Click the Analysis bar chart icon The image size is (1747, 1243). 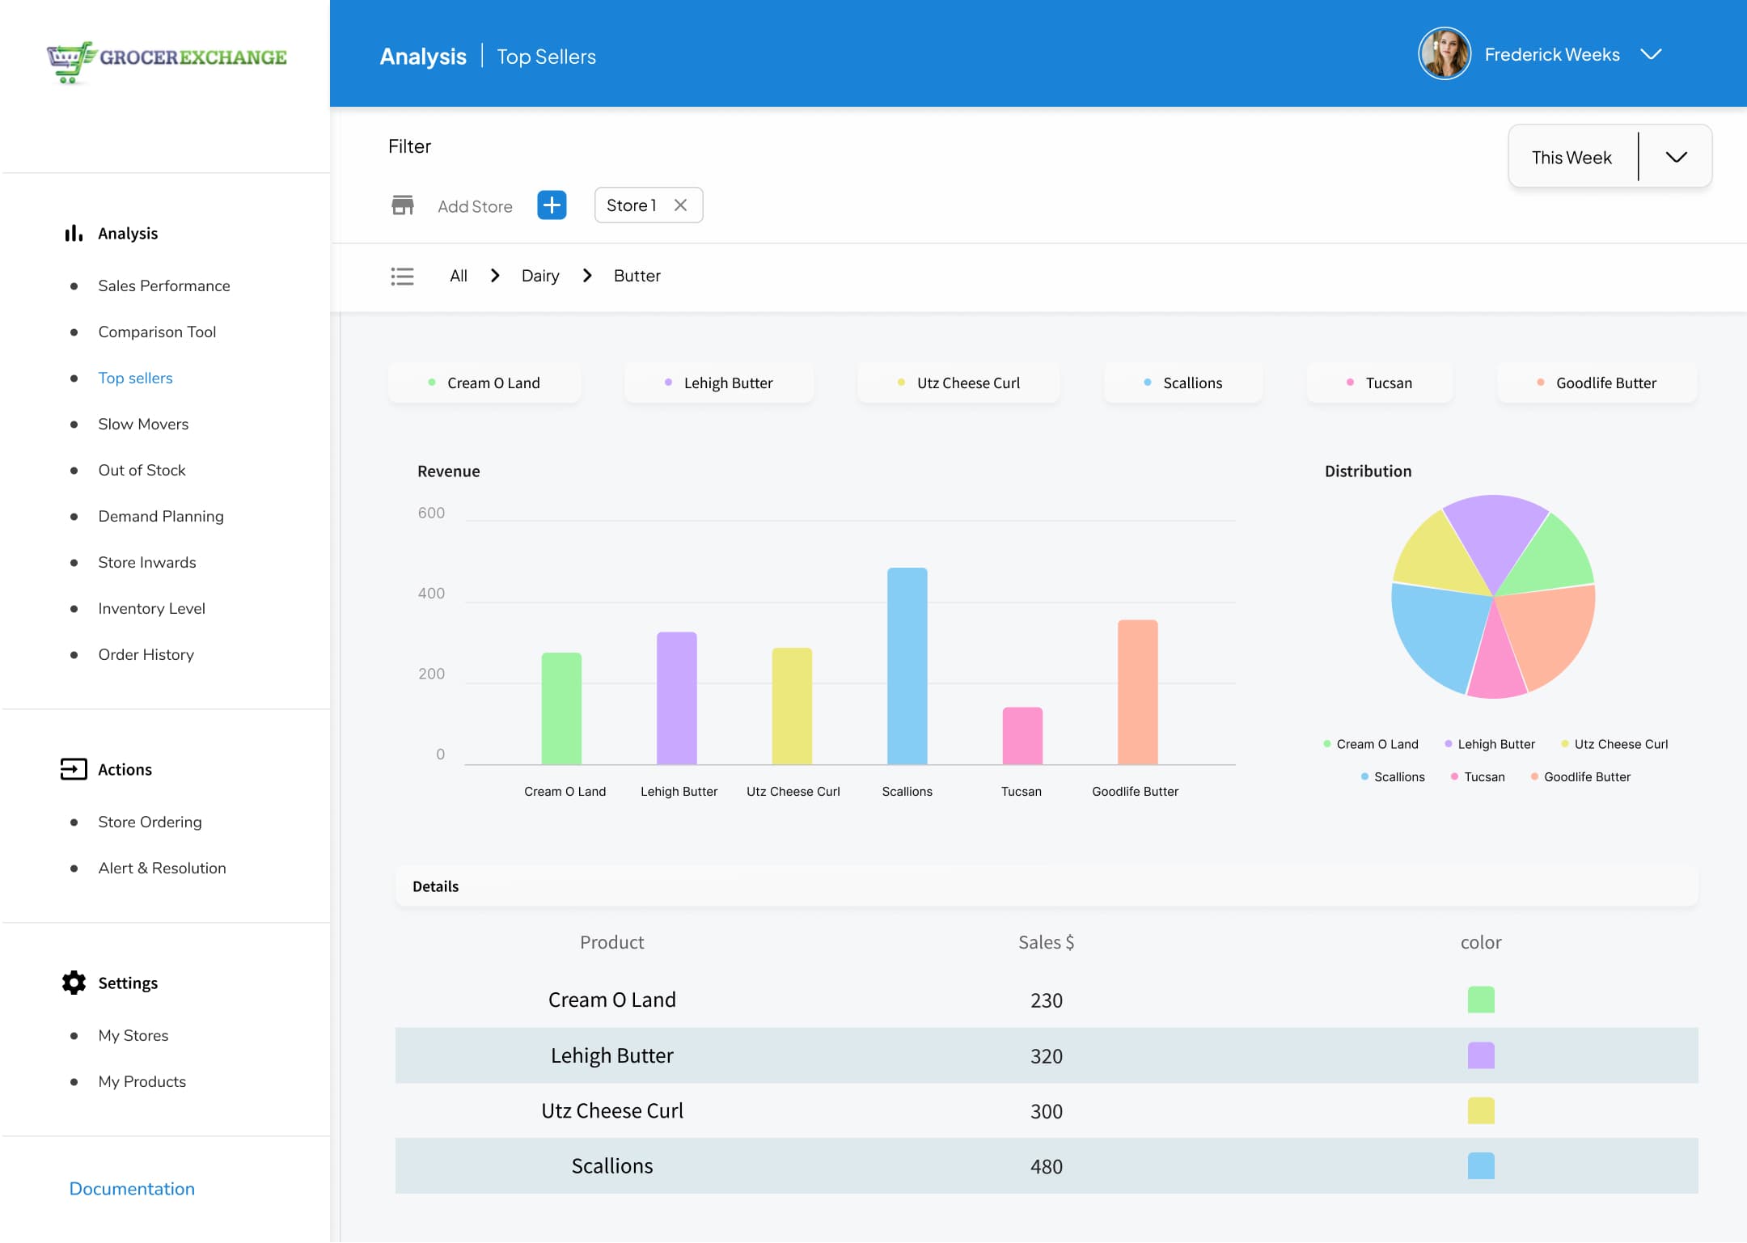[74, 234]
